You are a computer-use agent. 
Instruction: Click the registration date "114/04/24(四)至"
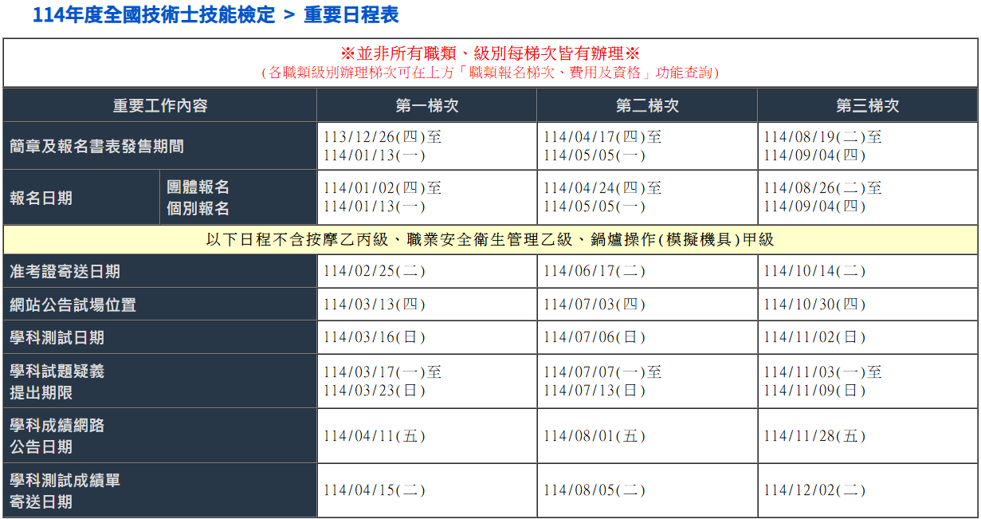pyautogui.click(x=602, y=188)
